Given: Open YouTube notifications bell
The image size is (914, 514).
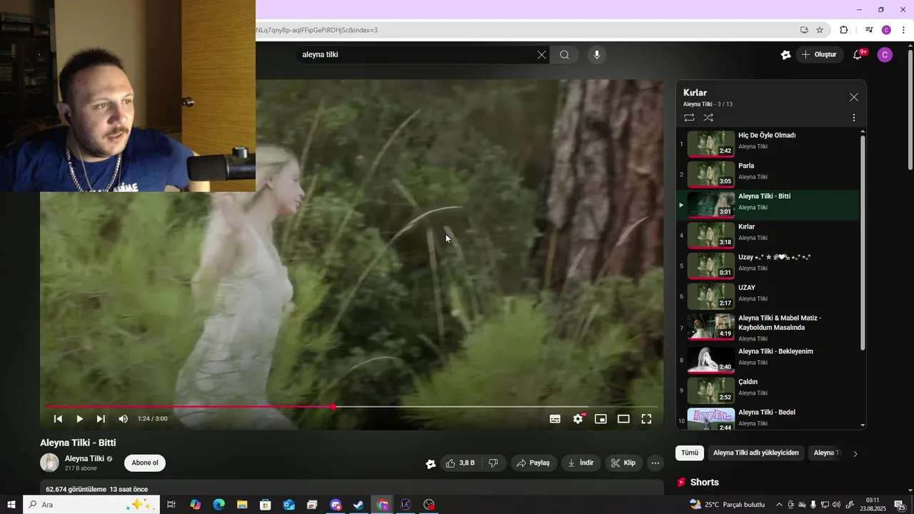Looking at the screenshot, I should 858,54.
